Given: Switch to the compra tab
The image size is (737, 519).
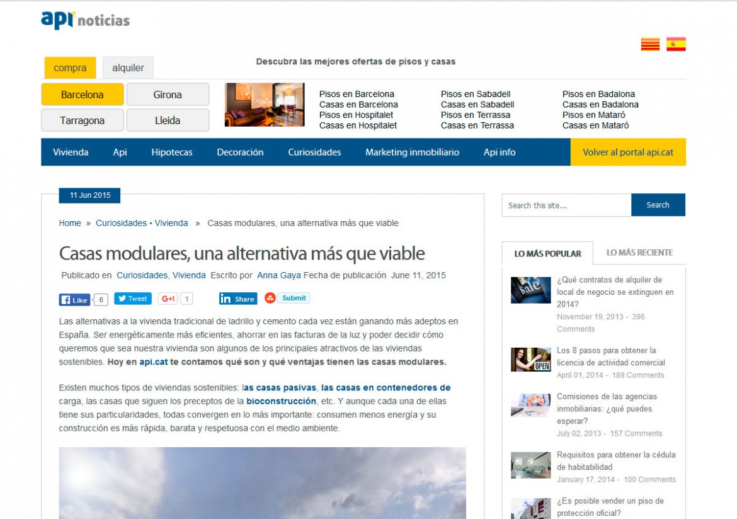Looking at the screenshot, I should point(71,67).
